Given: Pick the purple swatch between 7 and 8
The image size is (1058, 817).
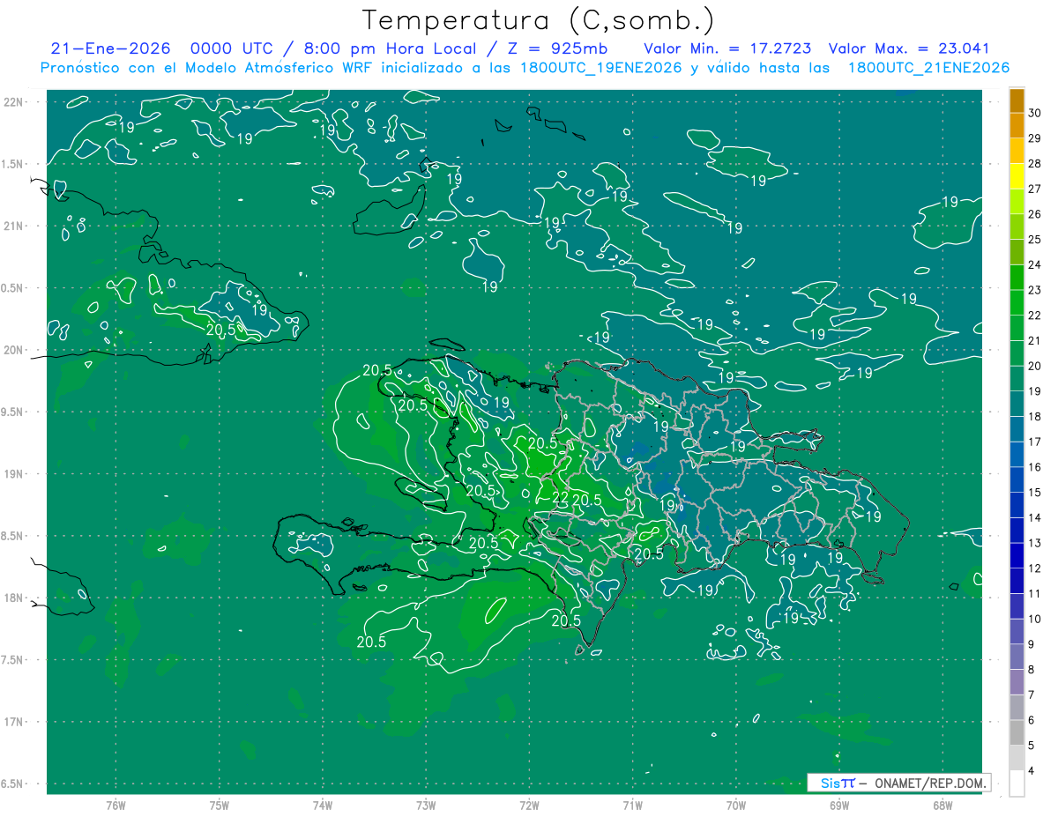Looking at the screenshot, I should tap(1017, 682).
